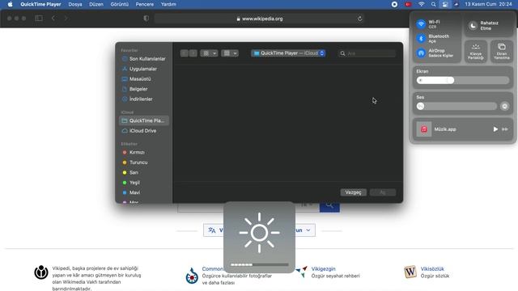This screenshot has width=518, height=291.
Task: Reload the Wikipedia page
Action: pos(359,19)
